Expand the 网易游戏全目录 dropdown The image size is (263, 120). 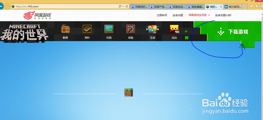199,15
